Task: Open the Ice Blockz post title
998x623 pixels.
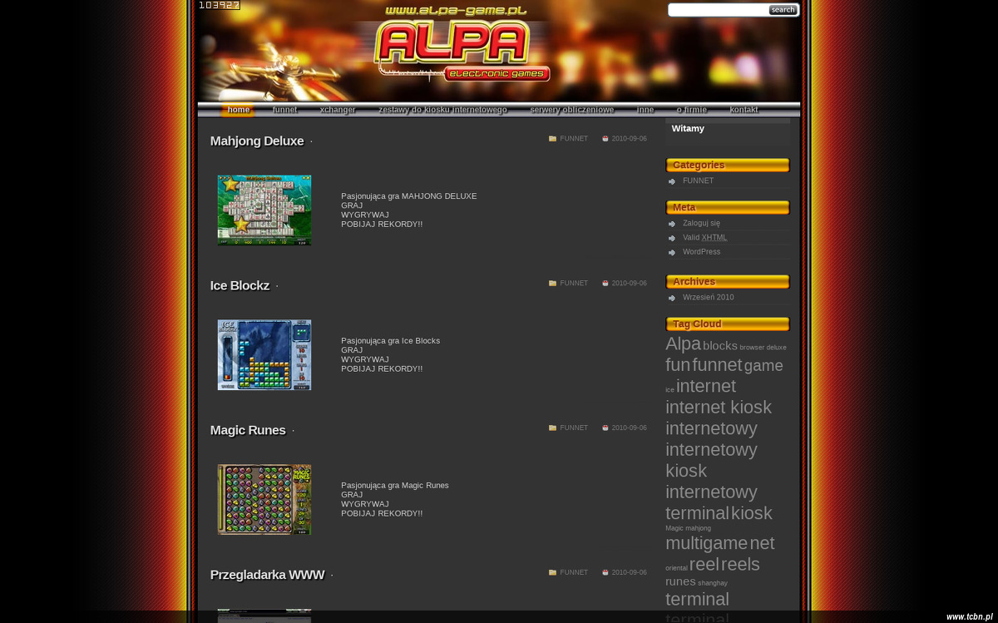Action: coord(240,286)
